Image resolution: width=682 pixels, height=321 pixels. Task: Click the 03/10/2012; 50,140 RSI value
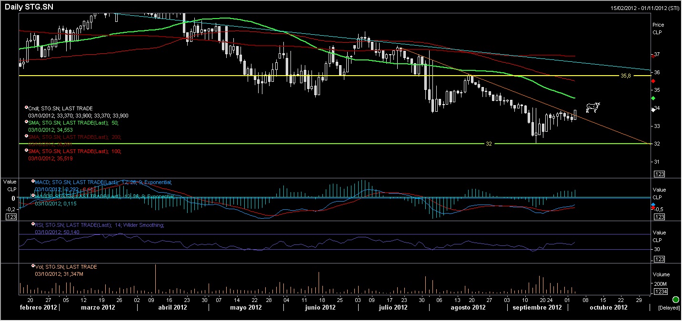(57, 232)
